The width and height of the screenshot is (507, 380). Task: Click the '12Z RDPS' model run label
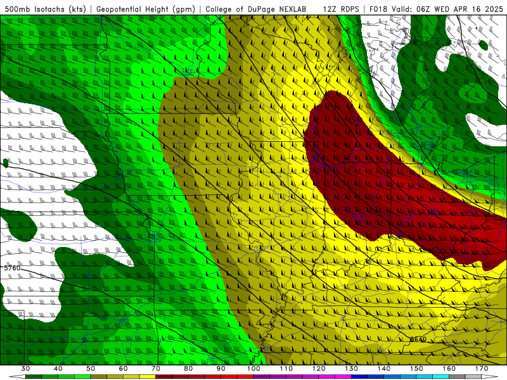click(x=341, y=9)
